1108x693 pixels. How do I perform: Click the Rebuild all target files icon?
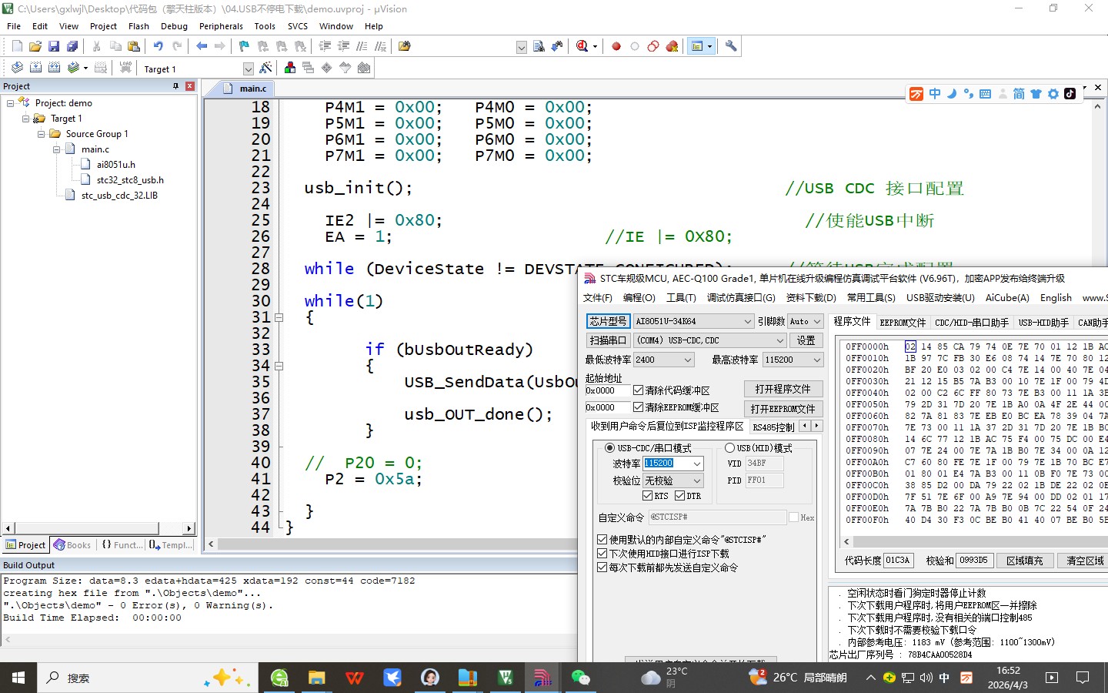(54, 68)
